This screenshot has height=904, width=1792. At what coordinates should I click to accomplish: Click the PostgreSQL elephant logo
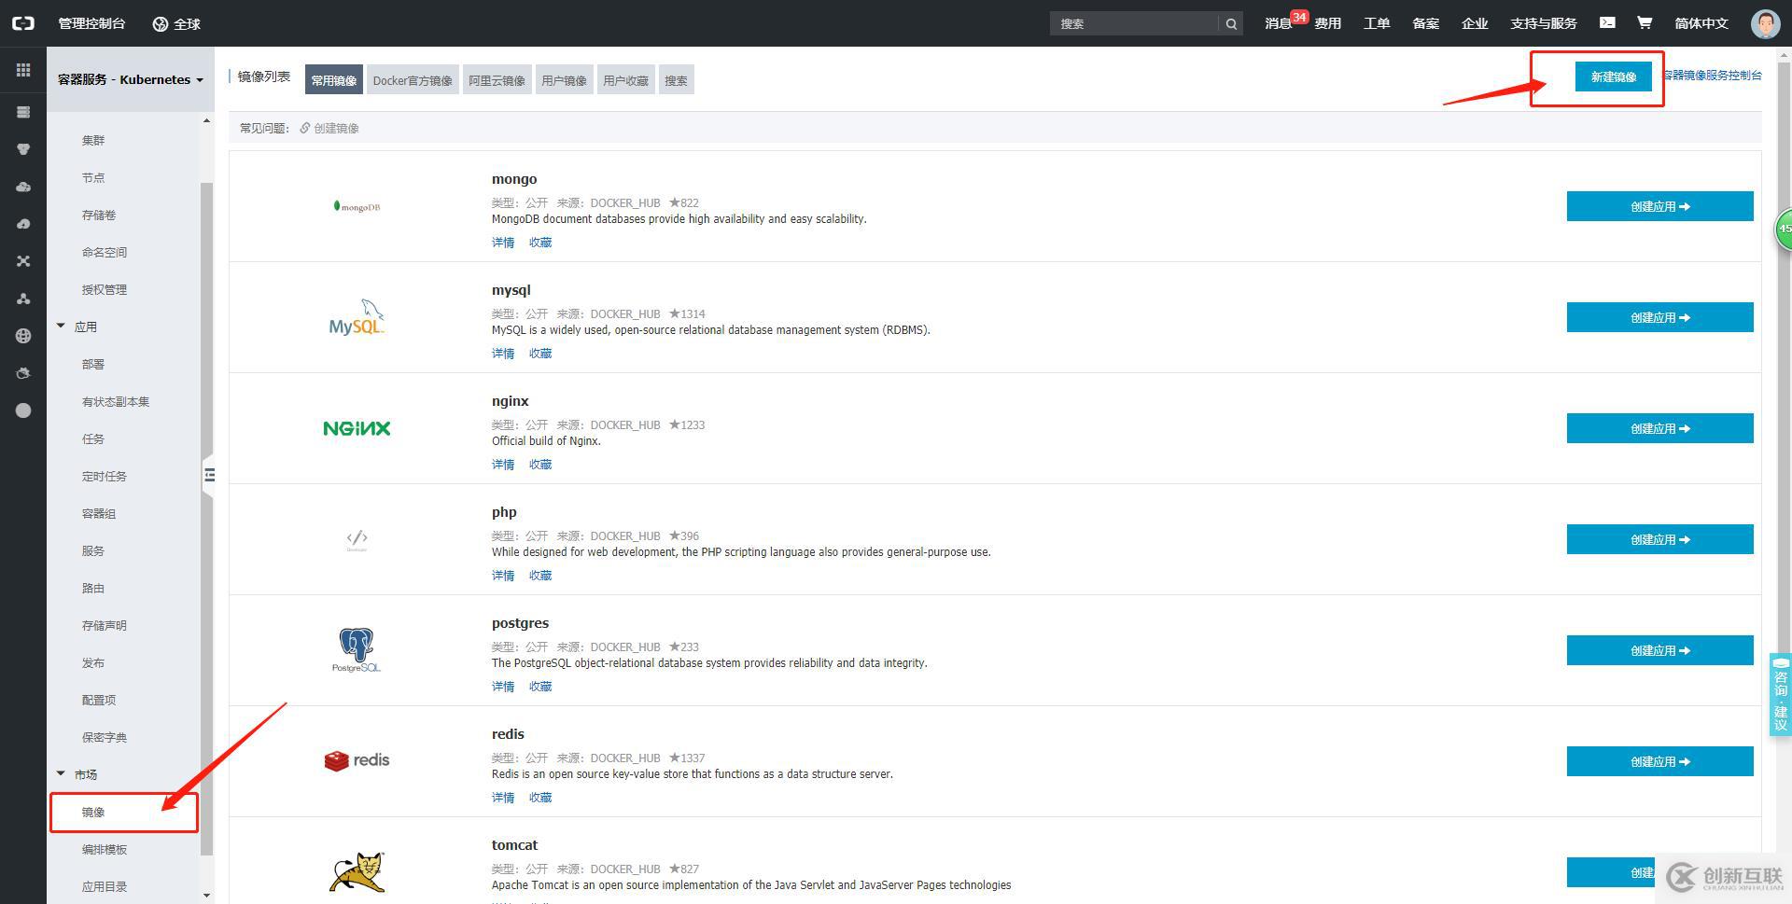357,650
